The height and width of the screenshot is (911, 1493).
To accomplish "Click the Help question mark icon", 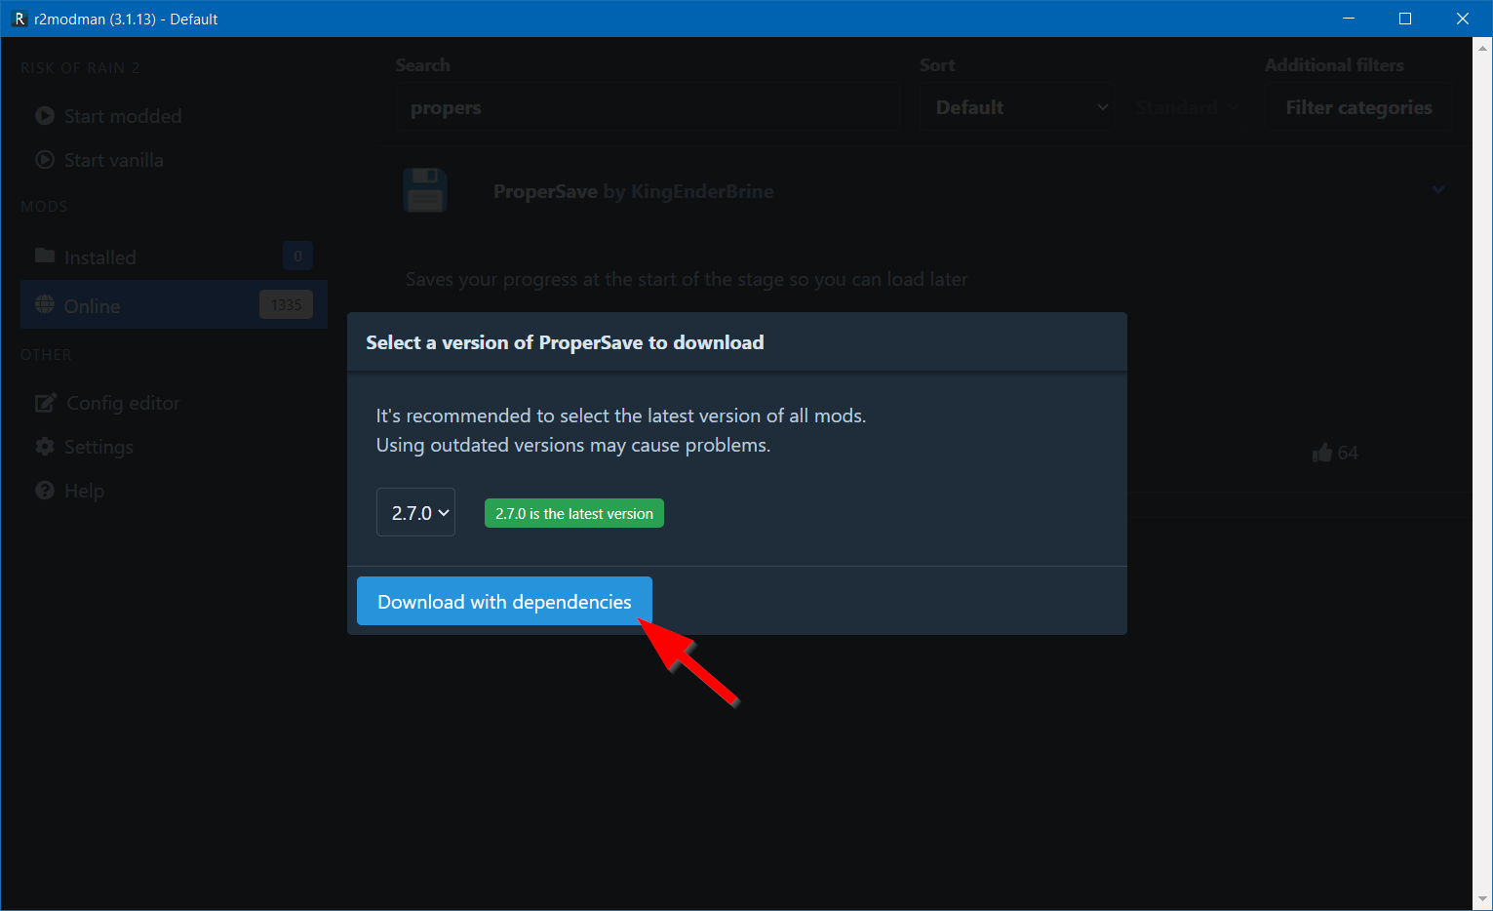I will pos(45,490).
